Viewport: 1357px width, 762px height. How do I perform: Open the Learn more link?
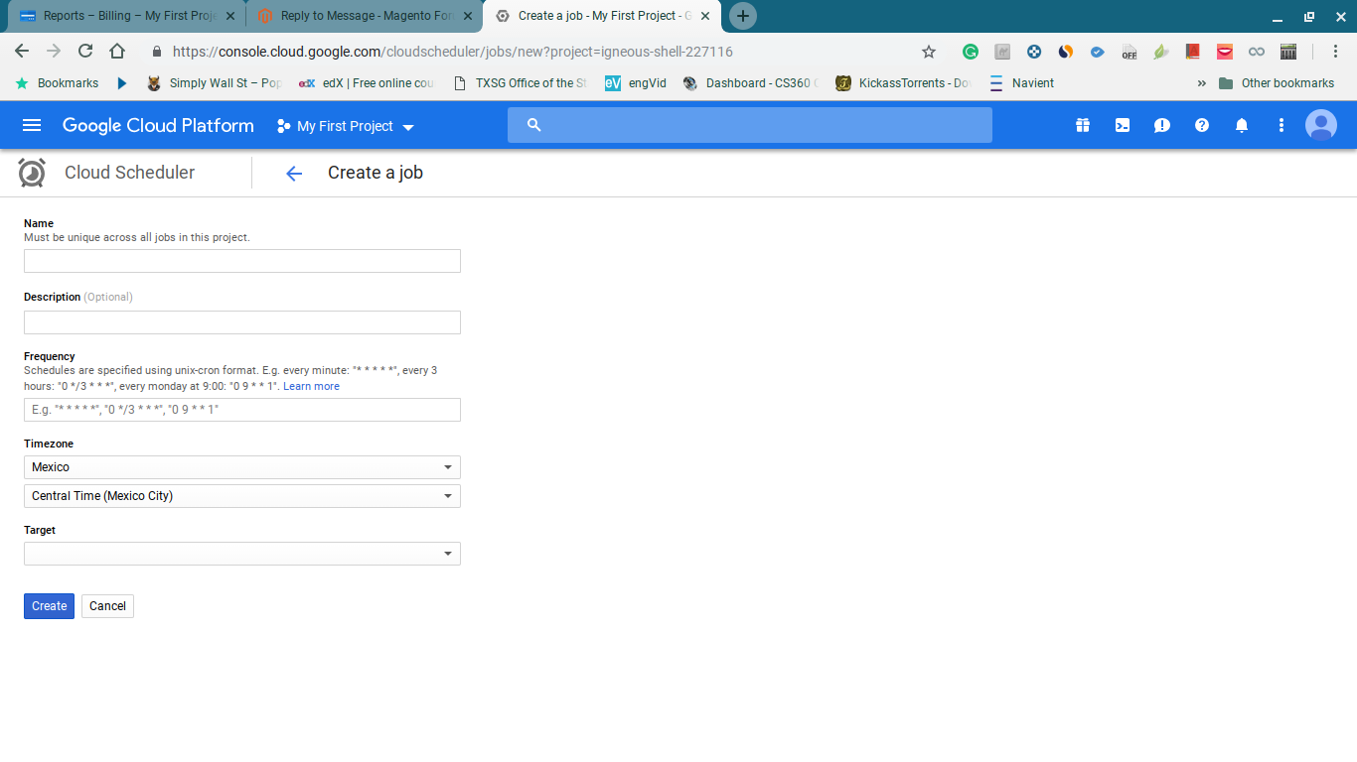point(311,386)
